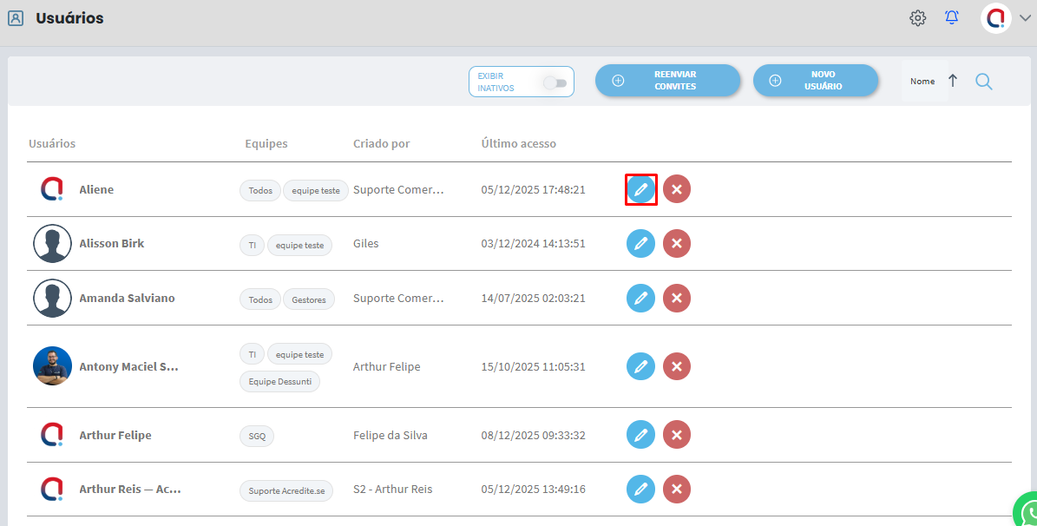Image resolution: width=1037 pixels, height=526 pixels.
Task: Click the Suporte Acredite.se team tag
Action: (x=286, y=491)
